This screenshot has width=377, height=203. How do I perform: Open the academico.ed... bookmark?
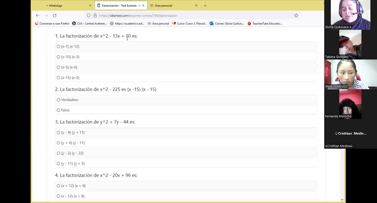127,23
